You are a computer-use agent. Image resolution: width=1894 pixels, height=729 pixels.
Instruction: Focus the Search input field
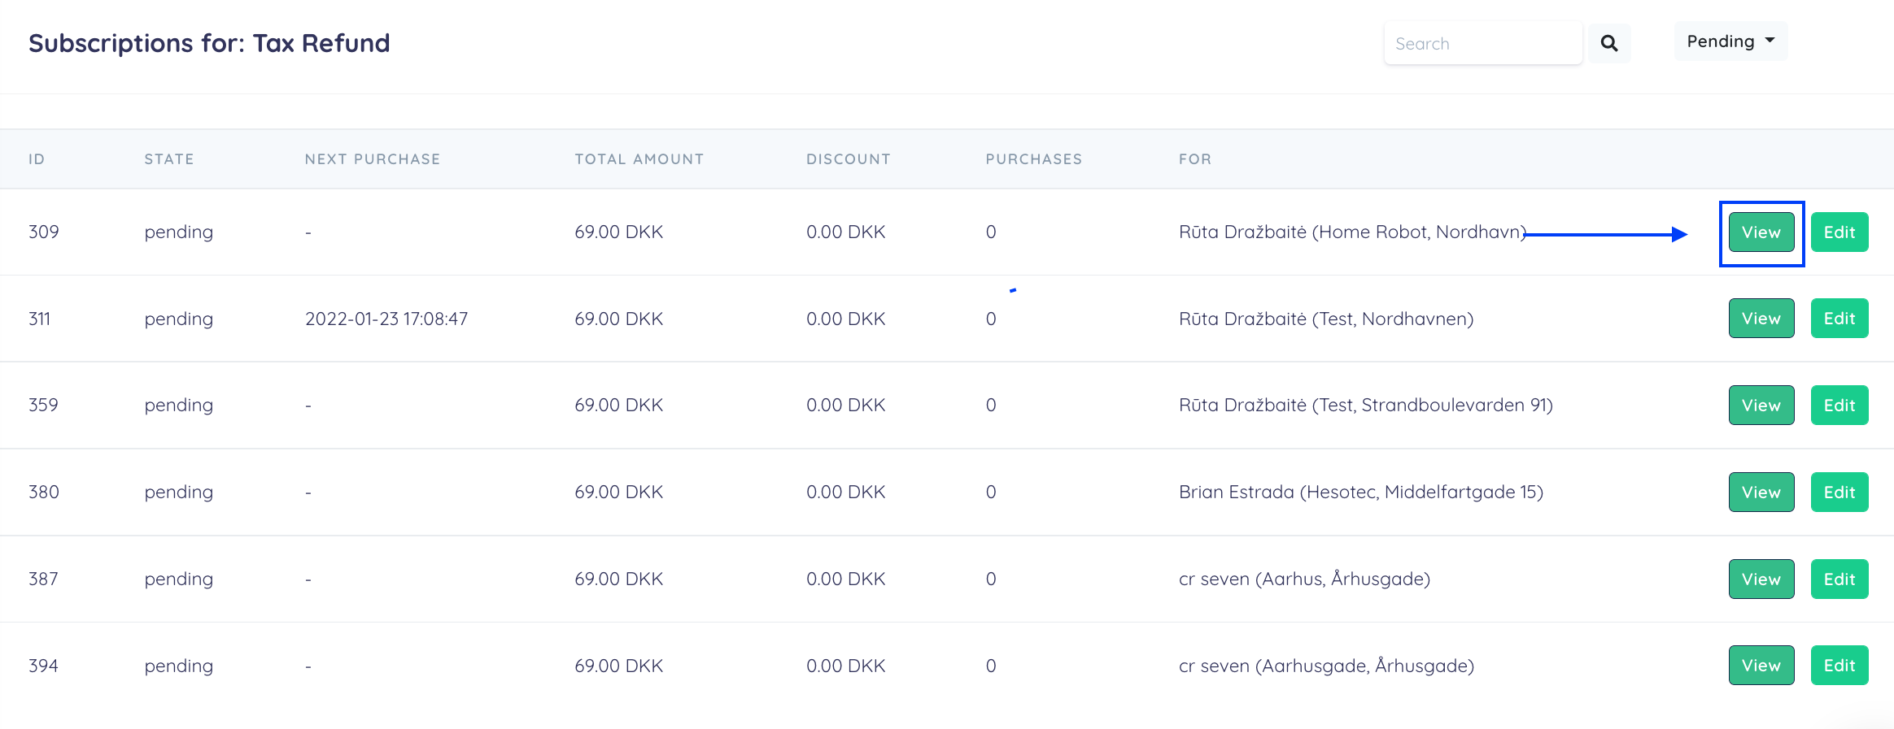(1482, 44)
